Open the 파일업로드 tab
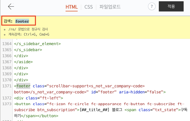Image resolution: width=190 pixels, height=121 pixels. pos(110,7)
